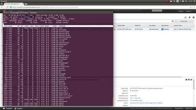Click the xenwatch process row in terminal

pyautogui.click(x=58, y=50)
